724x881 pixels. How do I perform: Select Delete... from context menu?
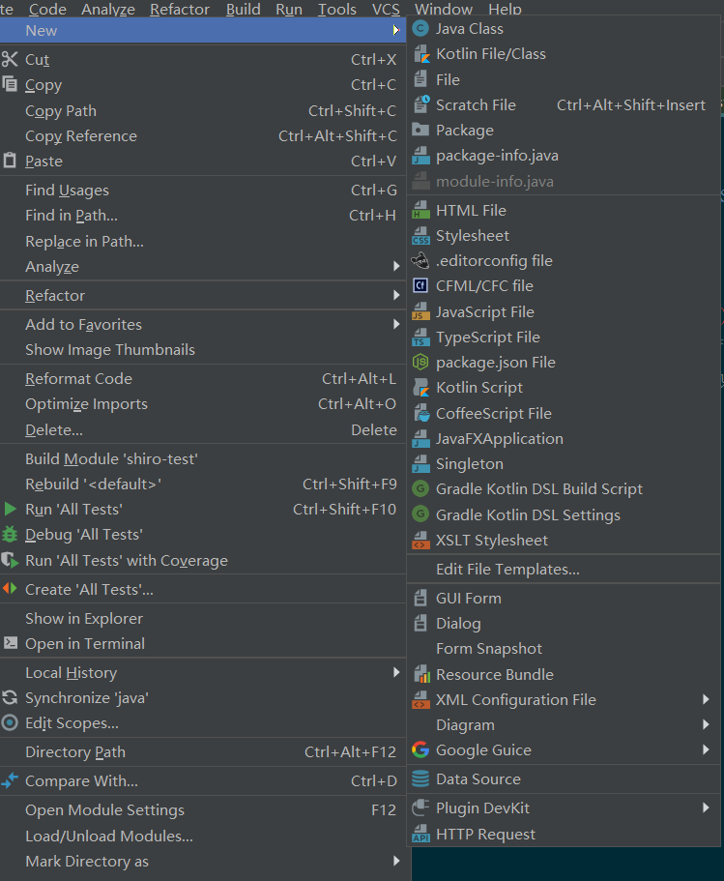click(x=203, y=429)
